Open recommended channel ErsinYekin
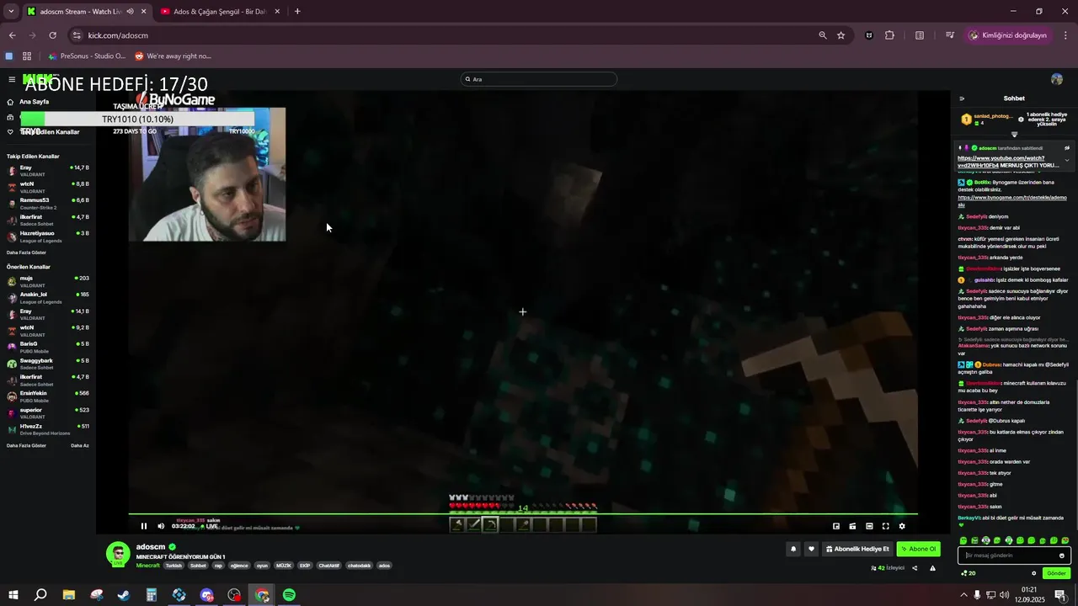The width and height of the screenshot is (1078, 606). point(47,396)
